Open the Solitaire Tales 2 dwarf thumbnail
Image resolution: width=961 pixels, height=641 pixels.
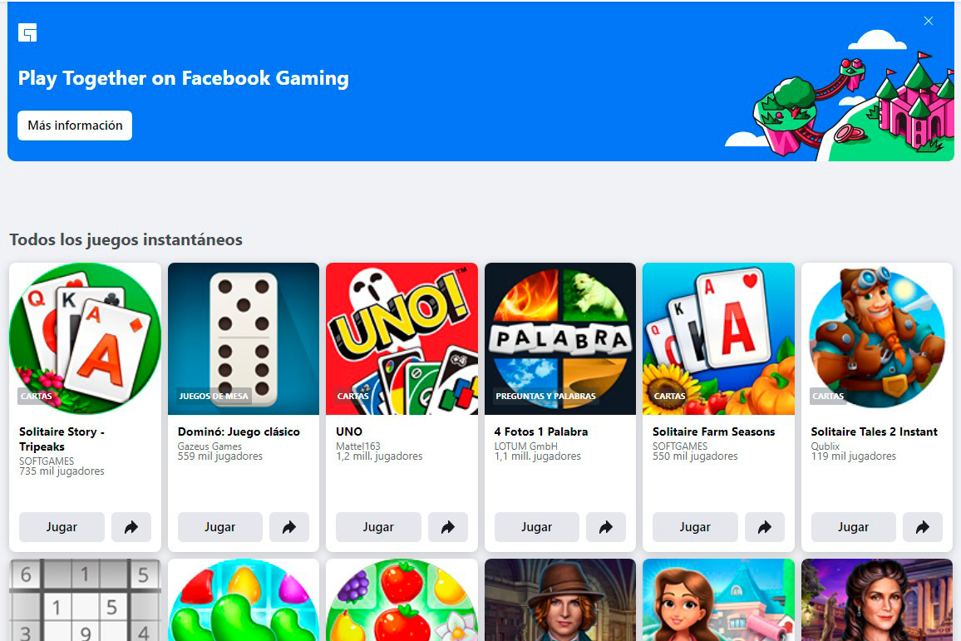pos(877,339)
